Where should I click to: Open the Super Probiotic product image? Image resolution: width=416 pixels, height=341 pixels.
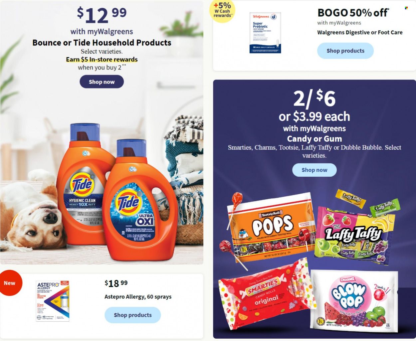tap(265, 33)
